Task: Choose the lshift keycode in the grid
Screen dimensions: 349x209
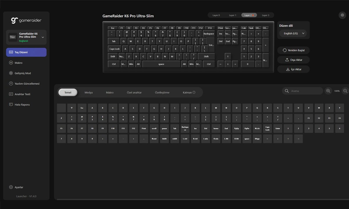Action: click(x=164, y=139)
